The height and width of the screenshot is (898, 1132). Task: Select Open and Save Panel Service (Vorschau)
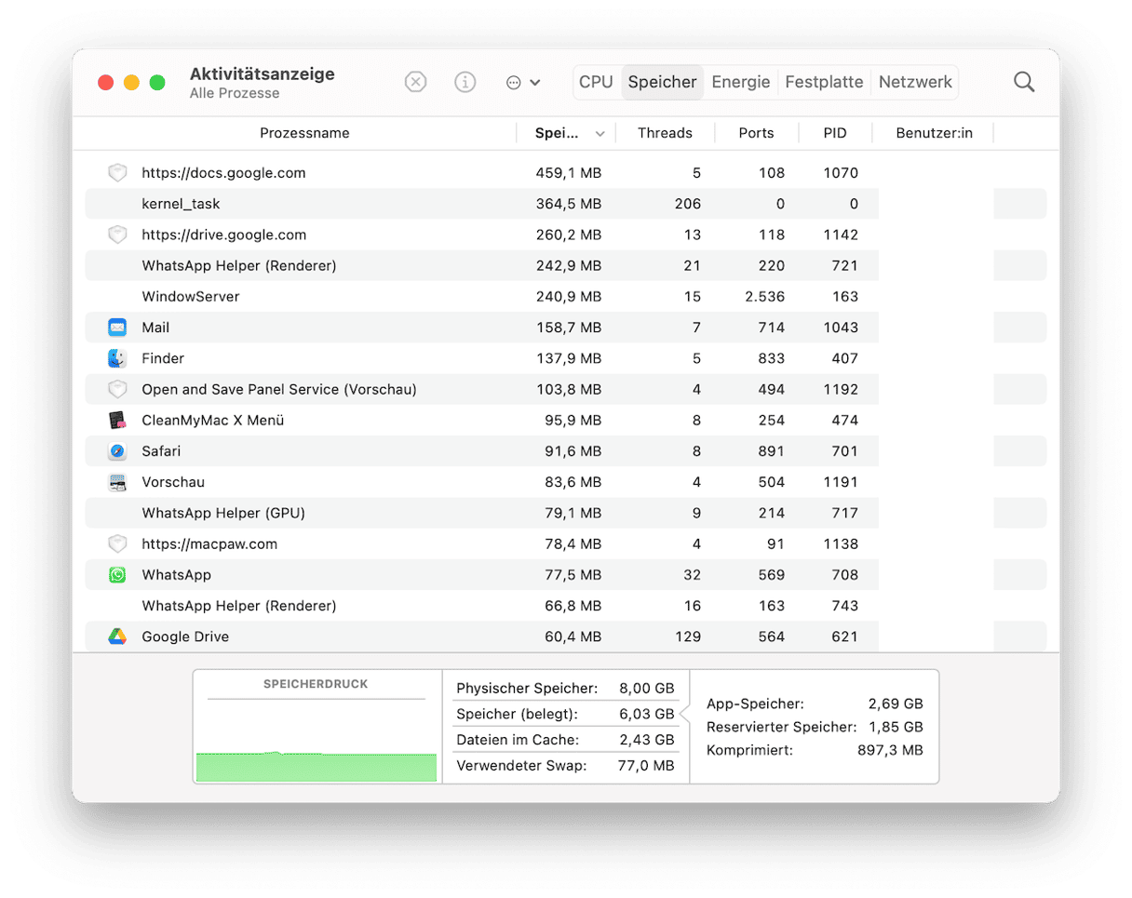(278, 389)
